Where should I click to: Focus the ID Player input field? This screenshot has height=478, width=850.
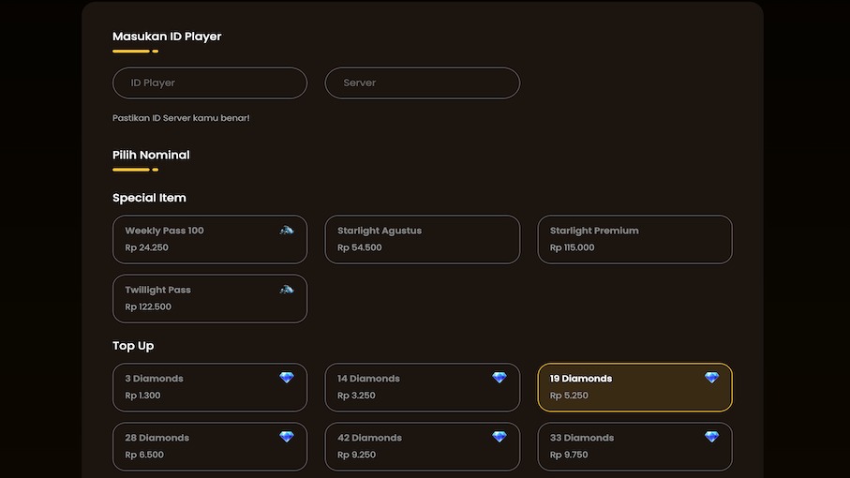210,83
